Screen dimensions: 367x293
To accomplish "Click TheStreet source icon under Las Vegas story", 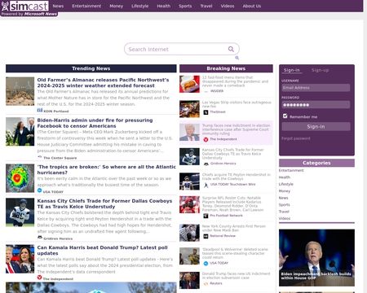I will coord(206,112).
